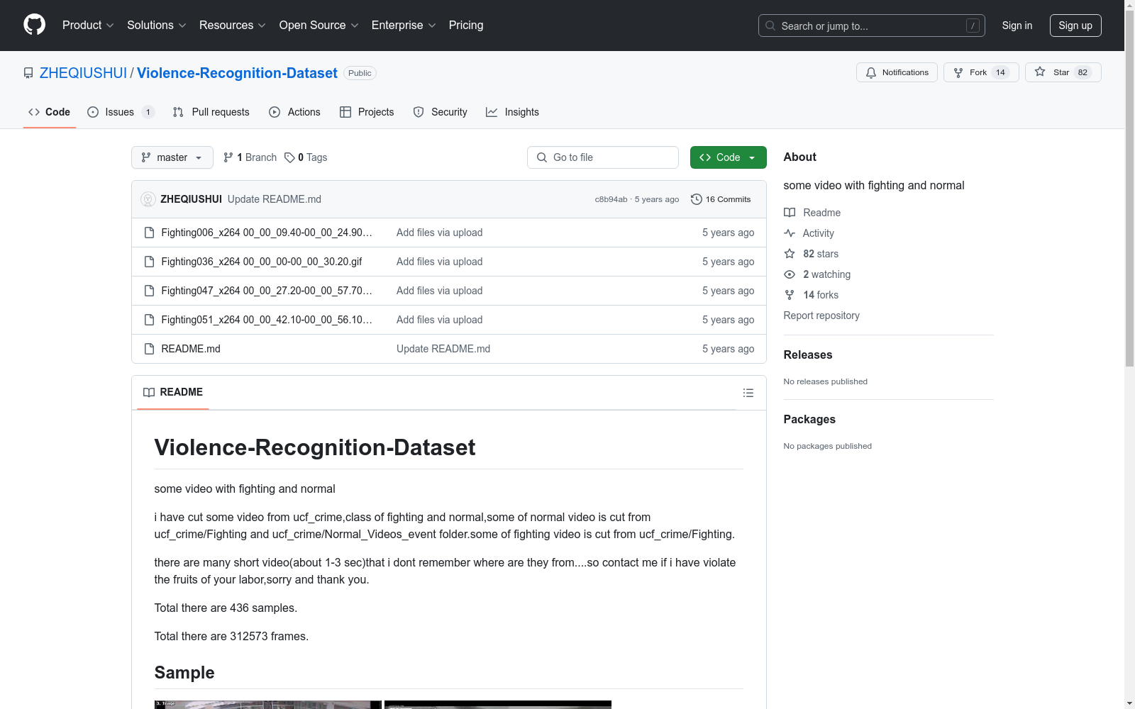View the 16 Commits history
1135x709 pixels.
pyautogui.click(x=721, y=199)
